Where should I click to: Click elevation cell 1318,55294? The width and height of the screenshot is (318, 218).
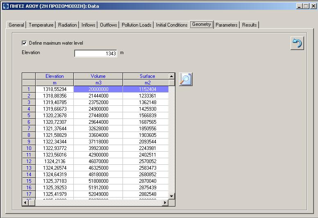55,89
